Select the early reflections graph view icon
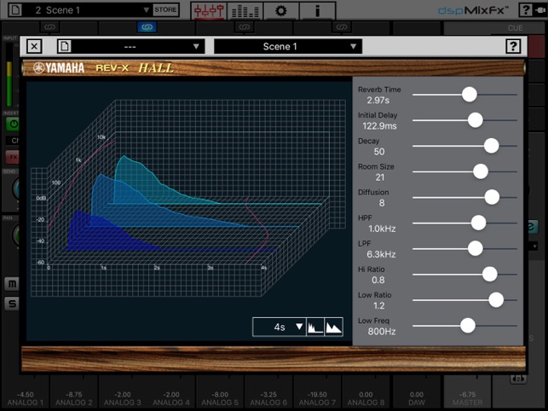Viewport: 548px width, 411px height. coord(315,327)
